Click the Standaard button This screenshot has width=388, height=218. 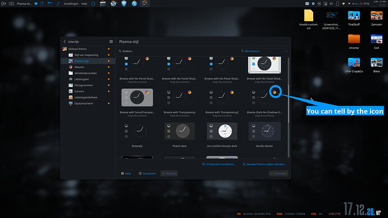(x=147, y=173)
